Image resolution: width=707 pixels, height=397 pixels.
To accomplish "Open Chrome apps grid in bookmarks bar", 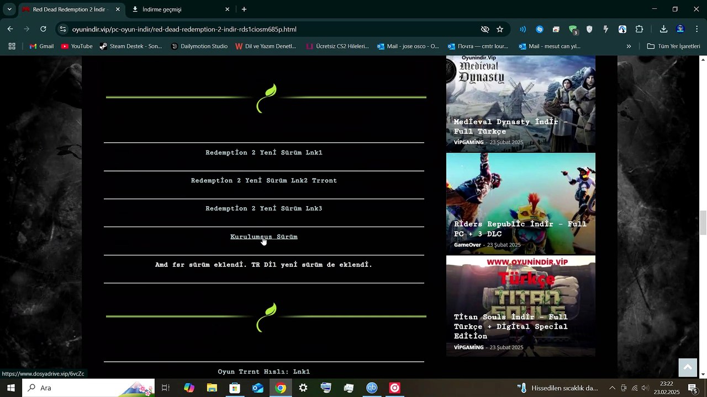I will [12, 46].
